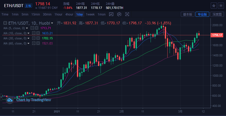226x116 pixels.
Task: Click the TradingView cloud logo icon
Action: coord(10,100)
